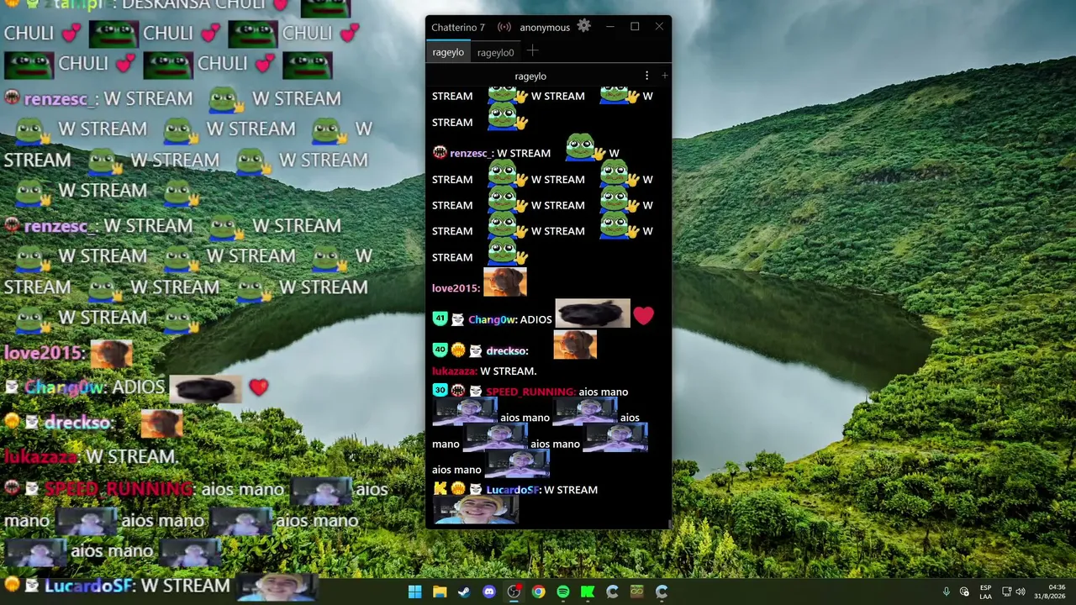Image resolution: width=1076 pixels, height=605 pixels.
Task: Add a new tab next to rageylo0
Action: coord(532,51)
